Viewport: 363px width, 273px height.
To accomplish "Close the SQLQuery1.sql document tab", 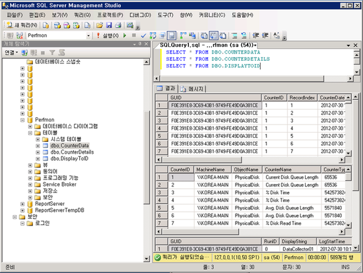I will [x=355, y=45].
